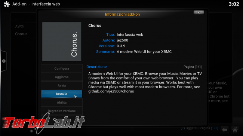
Task: Click the Configura button
Action: (62, 69)
